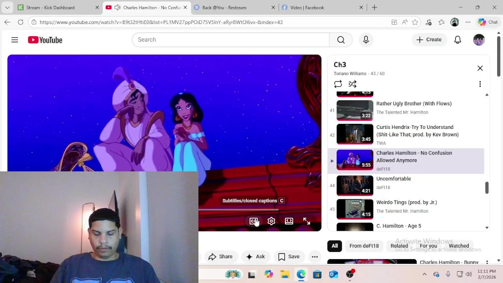Close the Ch3 playlist panel

point(480,68)
